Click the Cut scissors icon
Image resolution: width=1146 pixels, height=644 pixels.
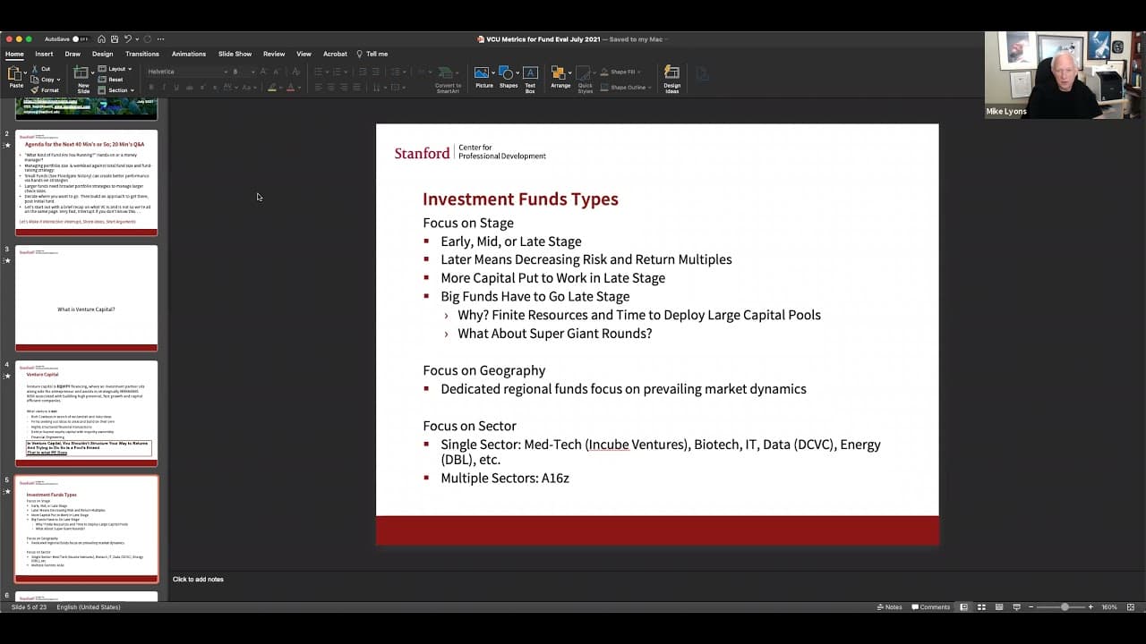point(35,69)
